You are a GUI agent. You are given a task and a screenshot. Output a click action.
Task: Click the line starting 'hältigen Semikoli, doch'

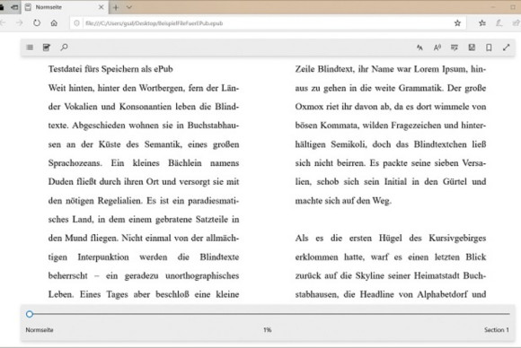[x=391, y=144]
